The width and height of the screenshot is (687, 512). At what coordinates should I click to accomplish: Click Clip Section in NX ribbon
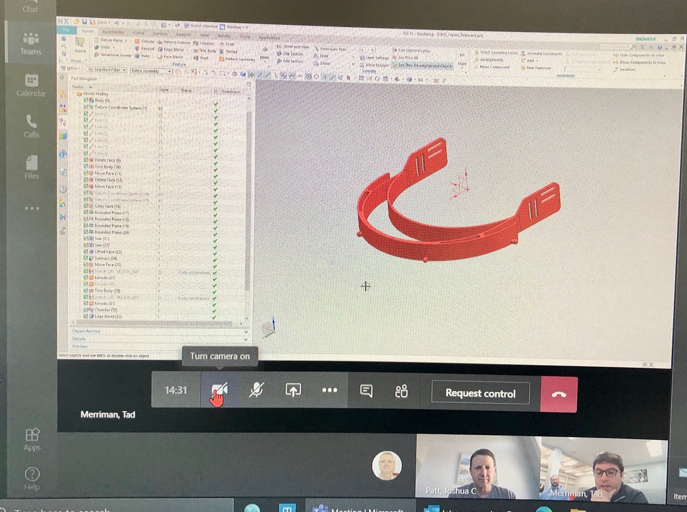[290, 54]
